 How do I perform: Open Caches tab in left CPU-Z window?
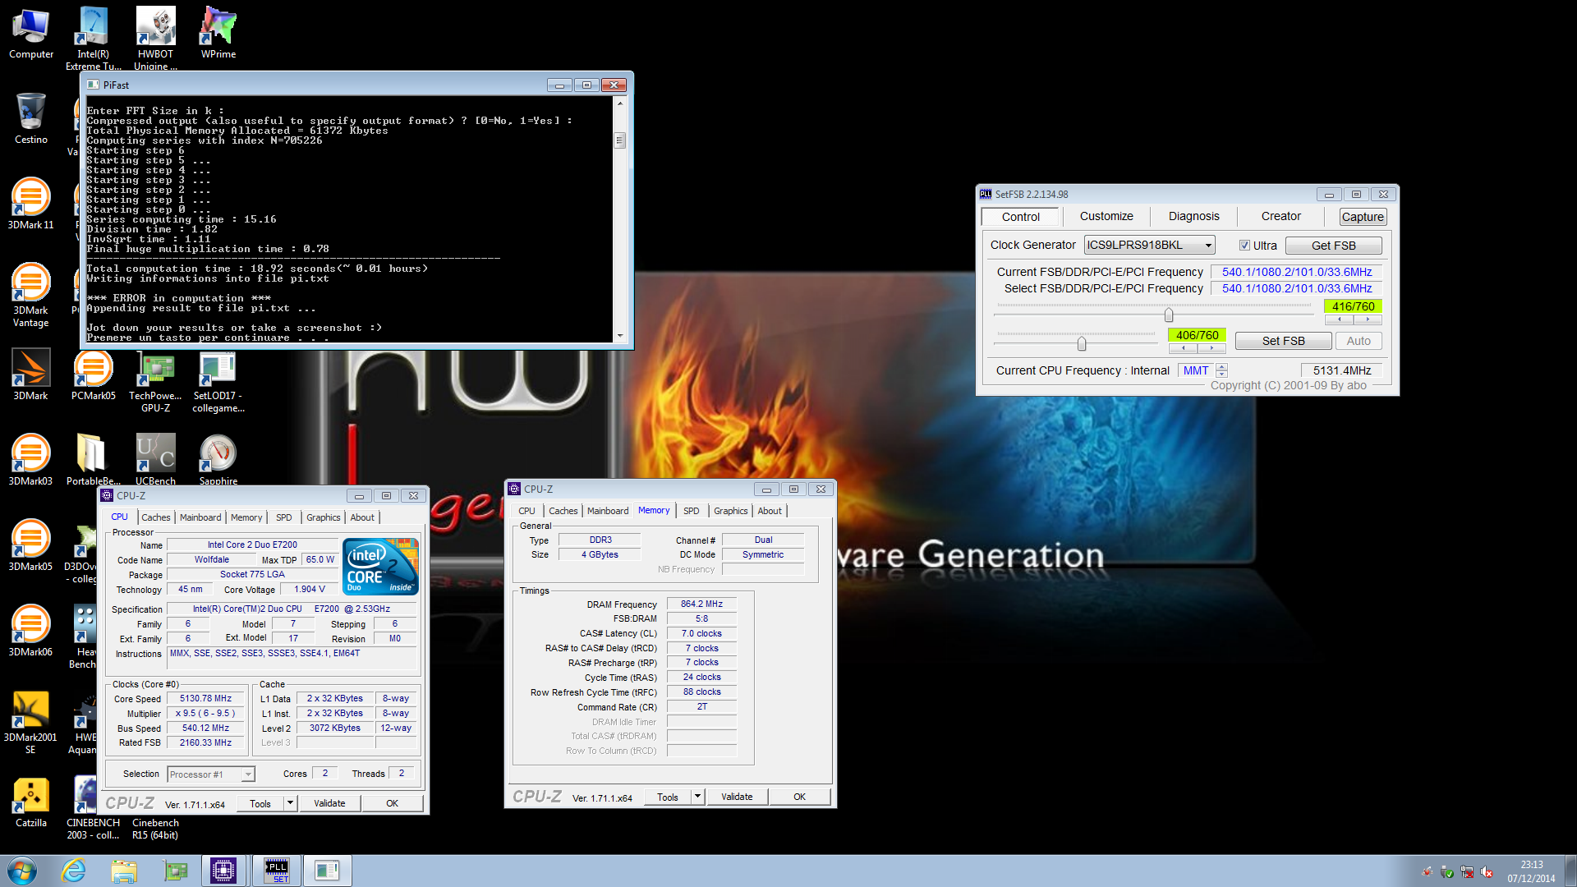click(155, 517)
